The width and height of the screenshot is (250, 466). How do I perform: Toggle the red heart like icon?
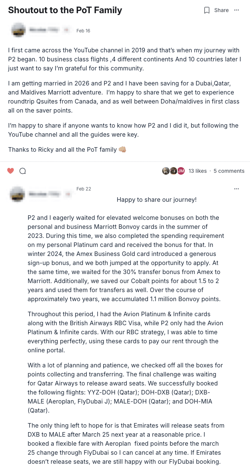coord(11,171)
